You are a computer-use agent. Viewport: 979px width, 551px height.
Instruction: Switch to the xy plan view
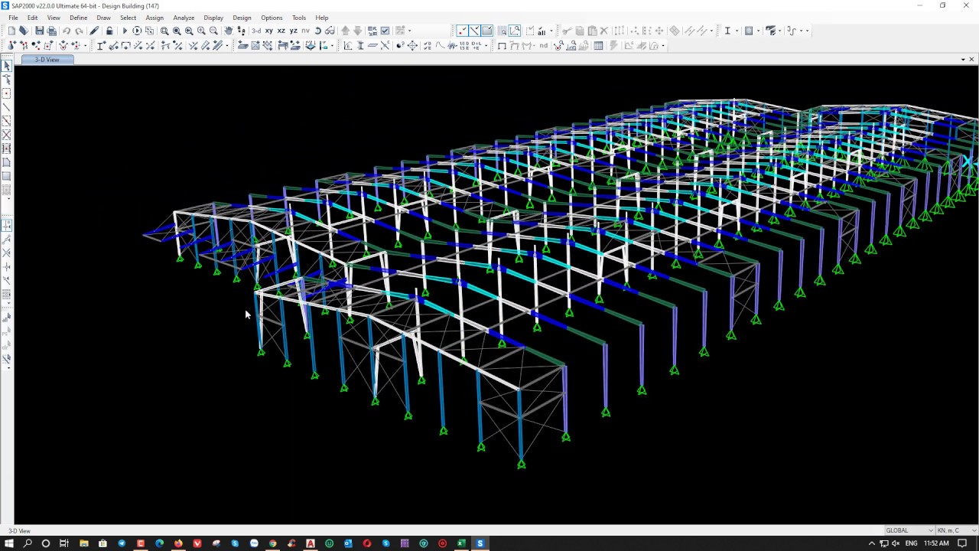point(268,31)
